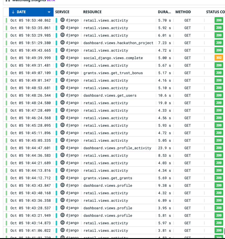Click the globe icon in the 10:48:24.580 row
The image size is (225, 239).
point(63,103)
